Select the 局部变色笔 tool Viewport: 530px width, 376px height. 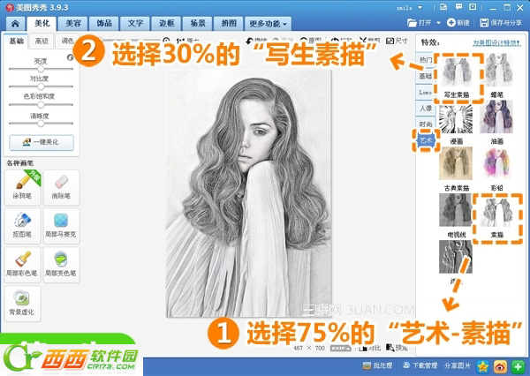pyautogui.click(x=61, y=265)
